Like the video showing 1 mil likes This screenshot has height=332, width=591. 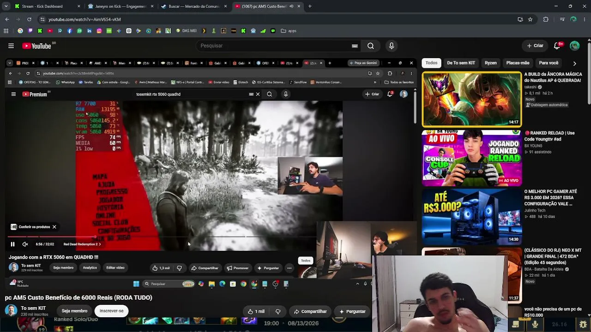pos(256,311)
